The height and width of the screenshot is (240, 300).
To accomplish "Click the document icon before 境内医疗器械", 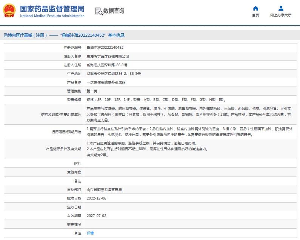I will (5, 35).
